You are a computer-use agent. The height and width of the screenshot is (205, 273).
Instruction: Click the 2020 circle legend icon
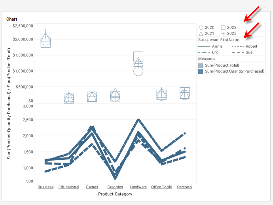201,28
